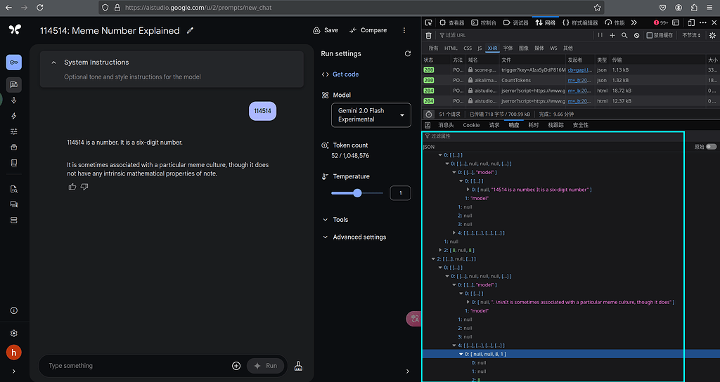
Task: Click the orange 'h' account avatar
Action: coord(14,353)
